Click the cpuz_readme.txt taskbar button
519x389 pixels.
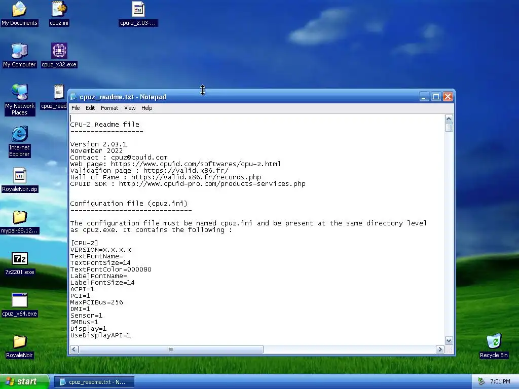pos(94,382)
